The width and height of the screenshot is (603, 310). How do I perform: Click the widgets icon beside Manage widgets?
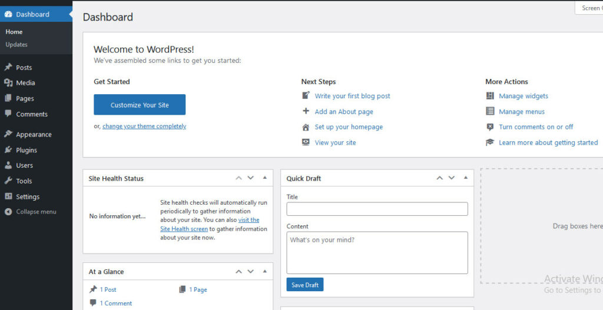[489, 96]
